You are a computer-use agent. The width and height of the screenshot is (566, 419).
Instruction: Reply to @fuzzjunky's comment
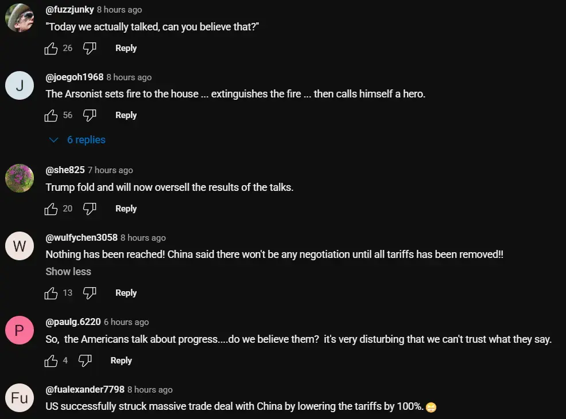point(126,48)
